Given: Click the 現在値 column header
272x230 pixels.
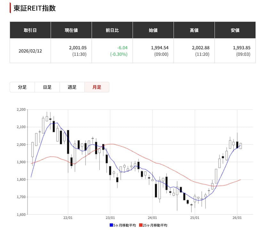Looking at the screenshot, I should tap(71, 30).
